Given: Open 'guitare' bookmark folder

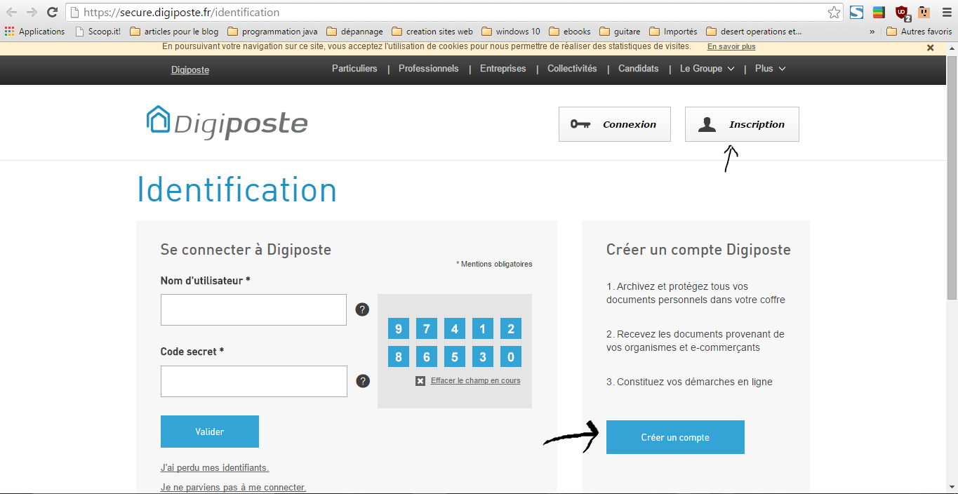Looking at the screenshot, I should [x=620, y=32].
